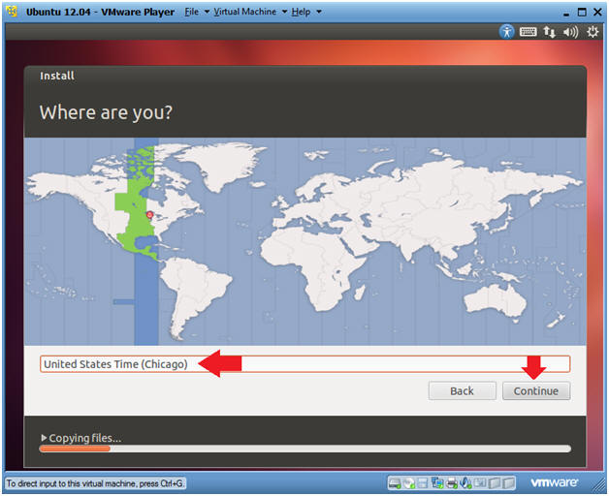Expand the File menu dropdown arrow

(x=207, y=12)
